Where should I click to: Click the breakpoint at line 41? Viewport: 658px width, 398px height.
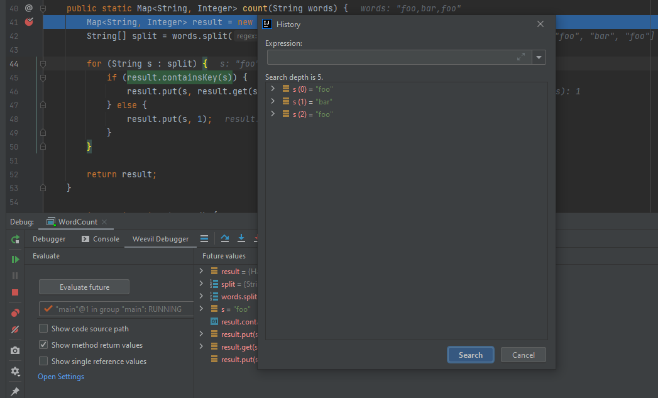pos(29,22)
